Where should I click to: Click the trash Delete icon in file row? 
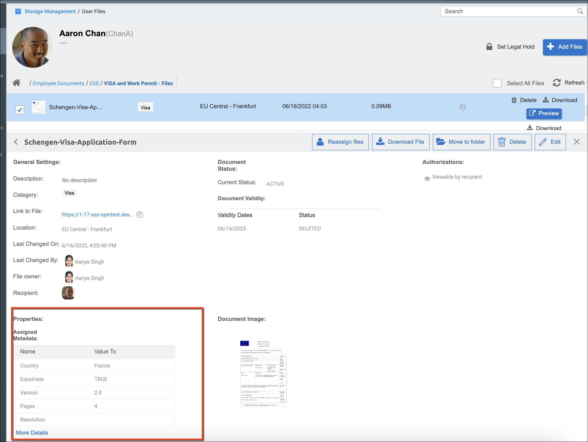coord(514,100)
